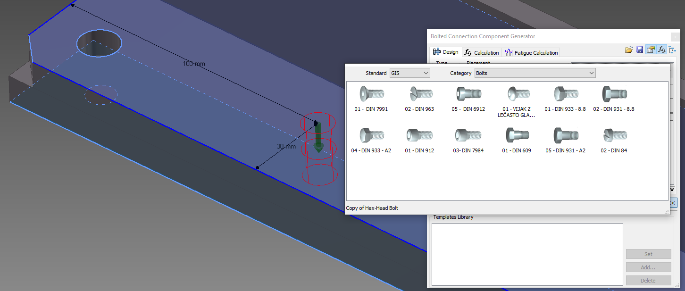Open the Category Bolts dropdown
This screenshot has height=291, width=685.
point(535,73)
